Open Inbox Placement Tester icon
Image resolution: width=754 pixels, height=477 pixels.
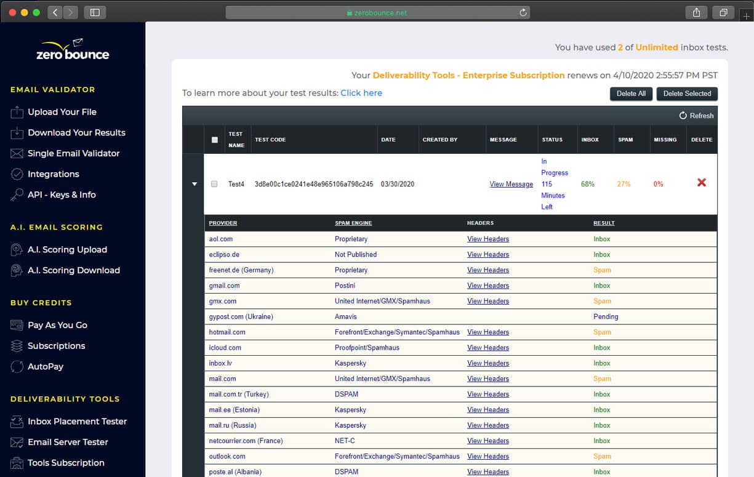point(17,422)
